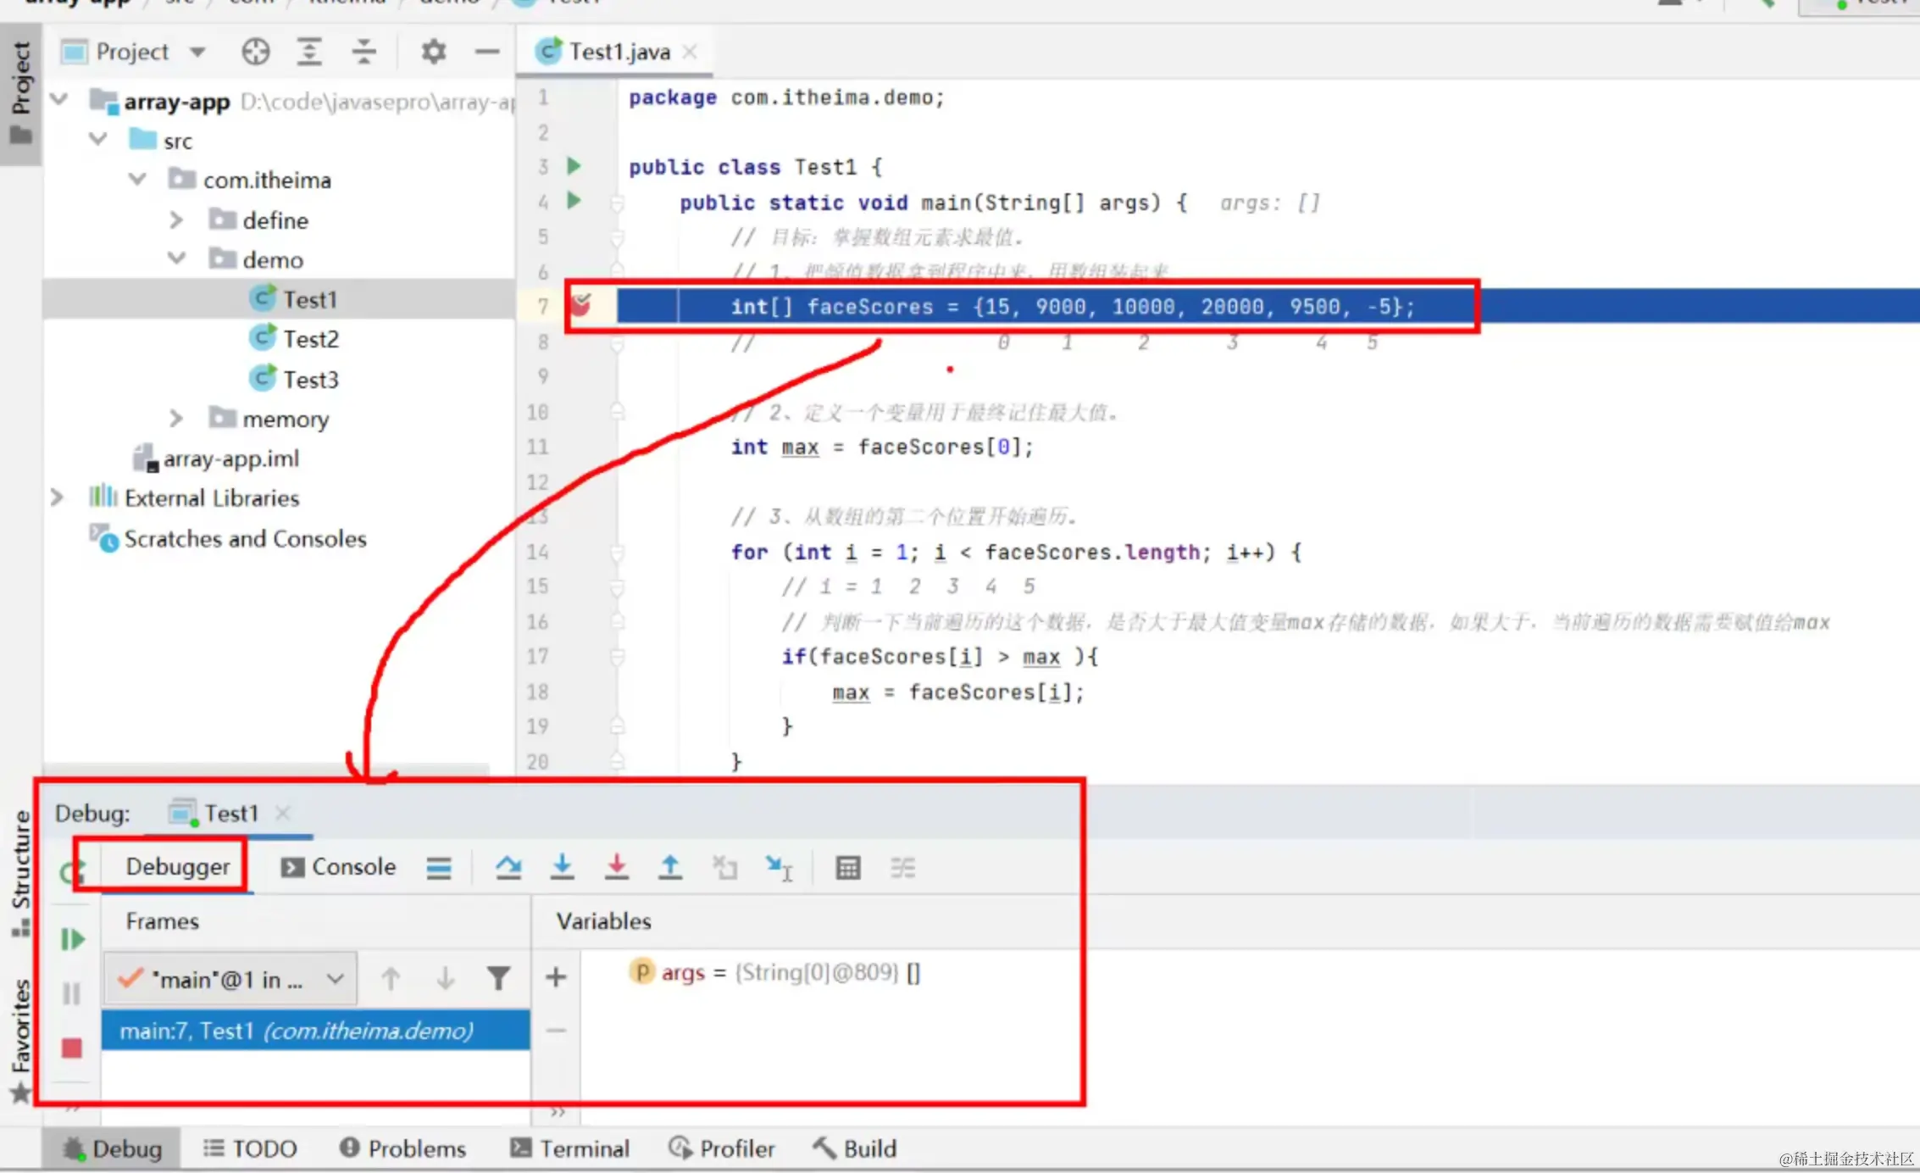Click the Step Into debugger icon
This screenshot has height=1173, width=1920.
click(x=562, y=867)
